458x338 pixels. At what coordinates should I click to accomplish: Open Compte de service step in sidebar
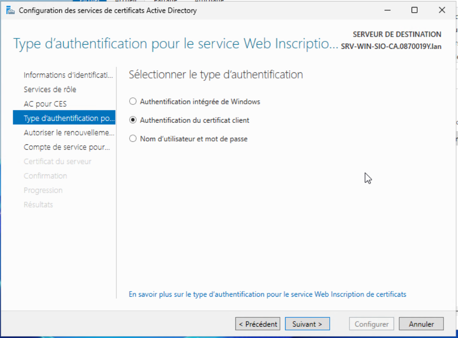point(67,147)
